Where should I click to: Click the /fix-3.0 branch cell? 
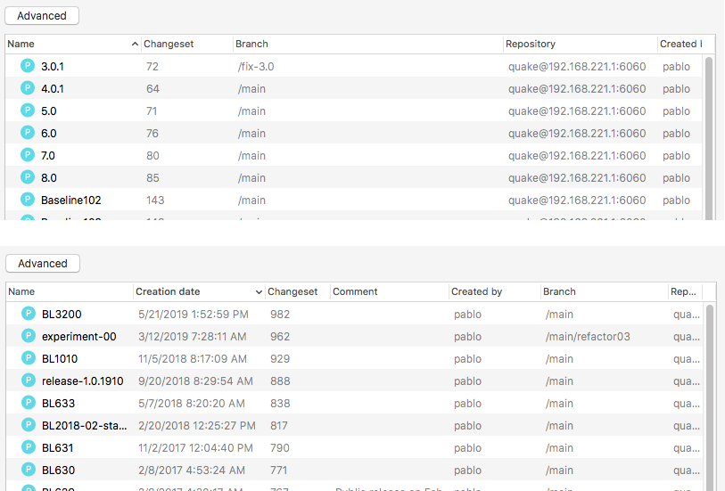[x=256, y=67]
